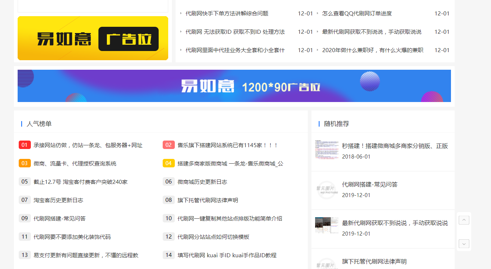Open article 怎么查看QQ代刷网订单进度

click(357, 14)
